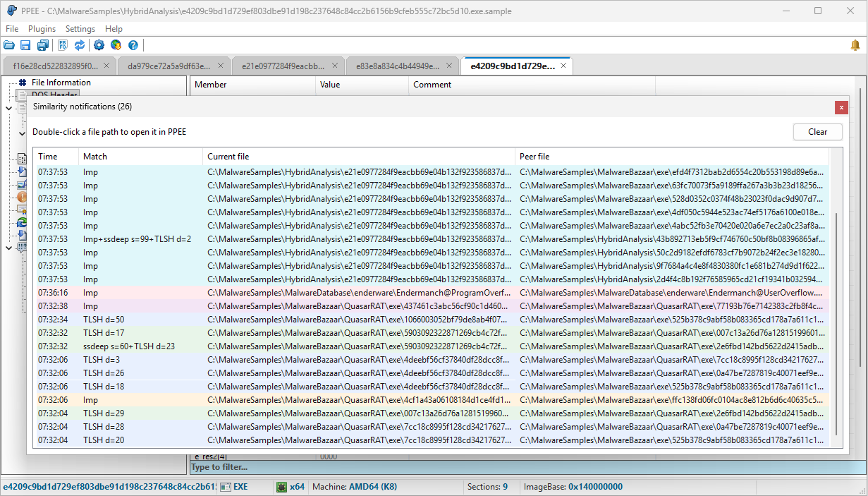
Task: Collapse the nested tree node chevron
Action: [22, 133]
